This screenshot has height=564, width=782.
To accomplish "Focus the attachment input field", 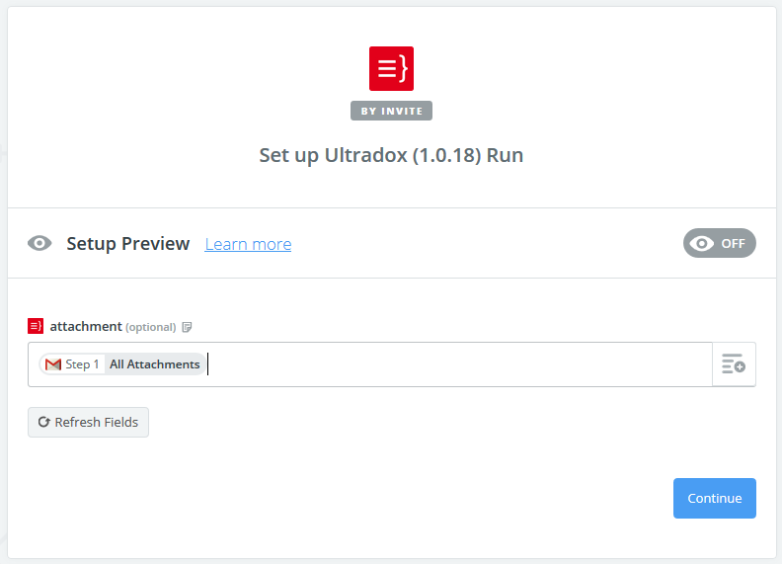I will coord(370,364).
